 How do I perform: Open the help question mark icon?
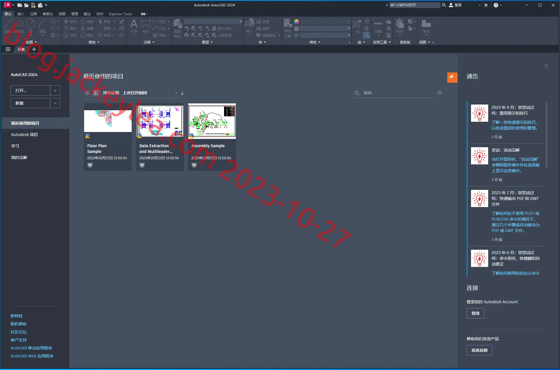pyautogui.click(x=496, y=5)
